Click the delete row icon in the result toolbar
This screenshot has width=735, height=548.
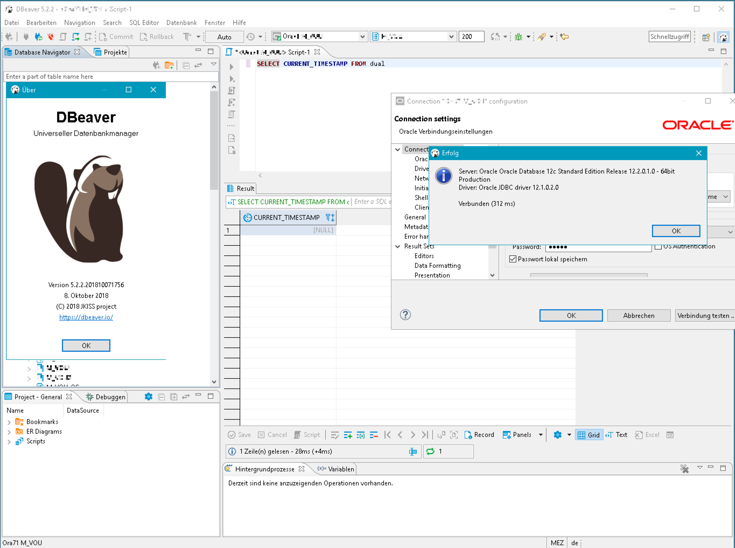(374, 435)
